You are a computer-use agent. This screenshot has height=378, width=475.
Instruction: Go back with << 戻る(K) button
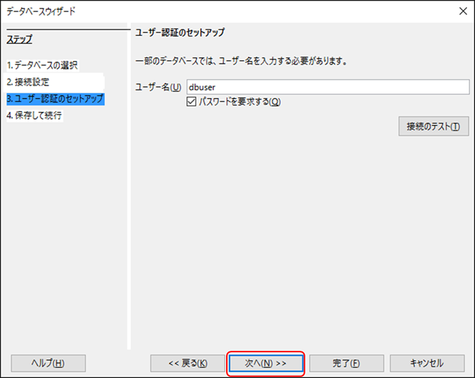pyautogui.click(x=187, y=363)
